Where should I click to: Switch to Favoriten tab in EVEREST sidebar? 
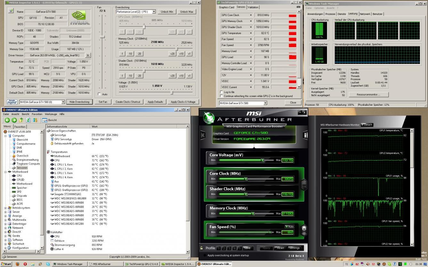coord(20,127)
